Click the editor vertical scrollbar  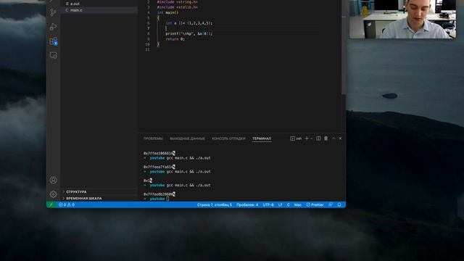343,47
